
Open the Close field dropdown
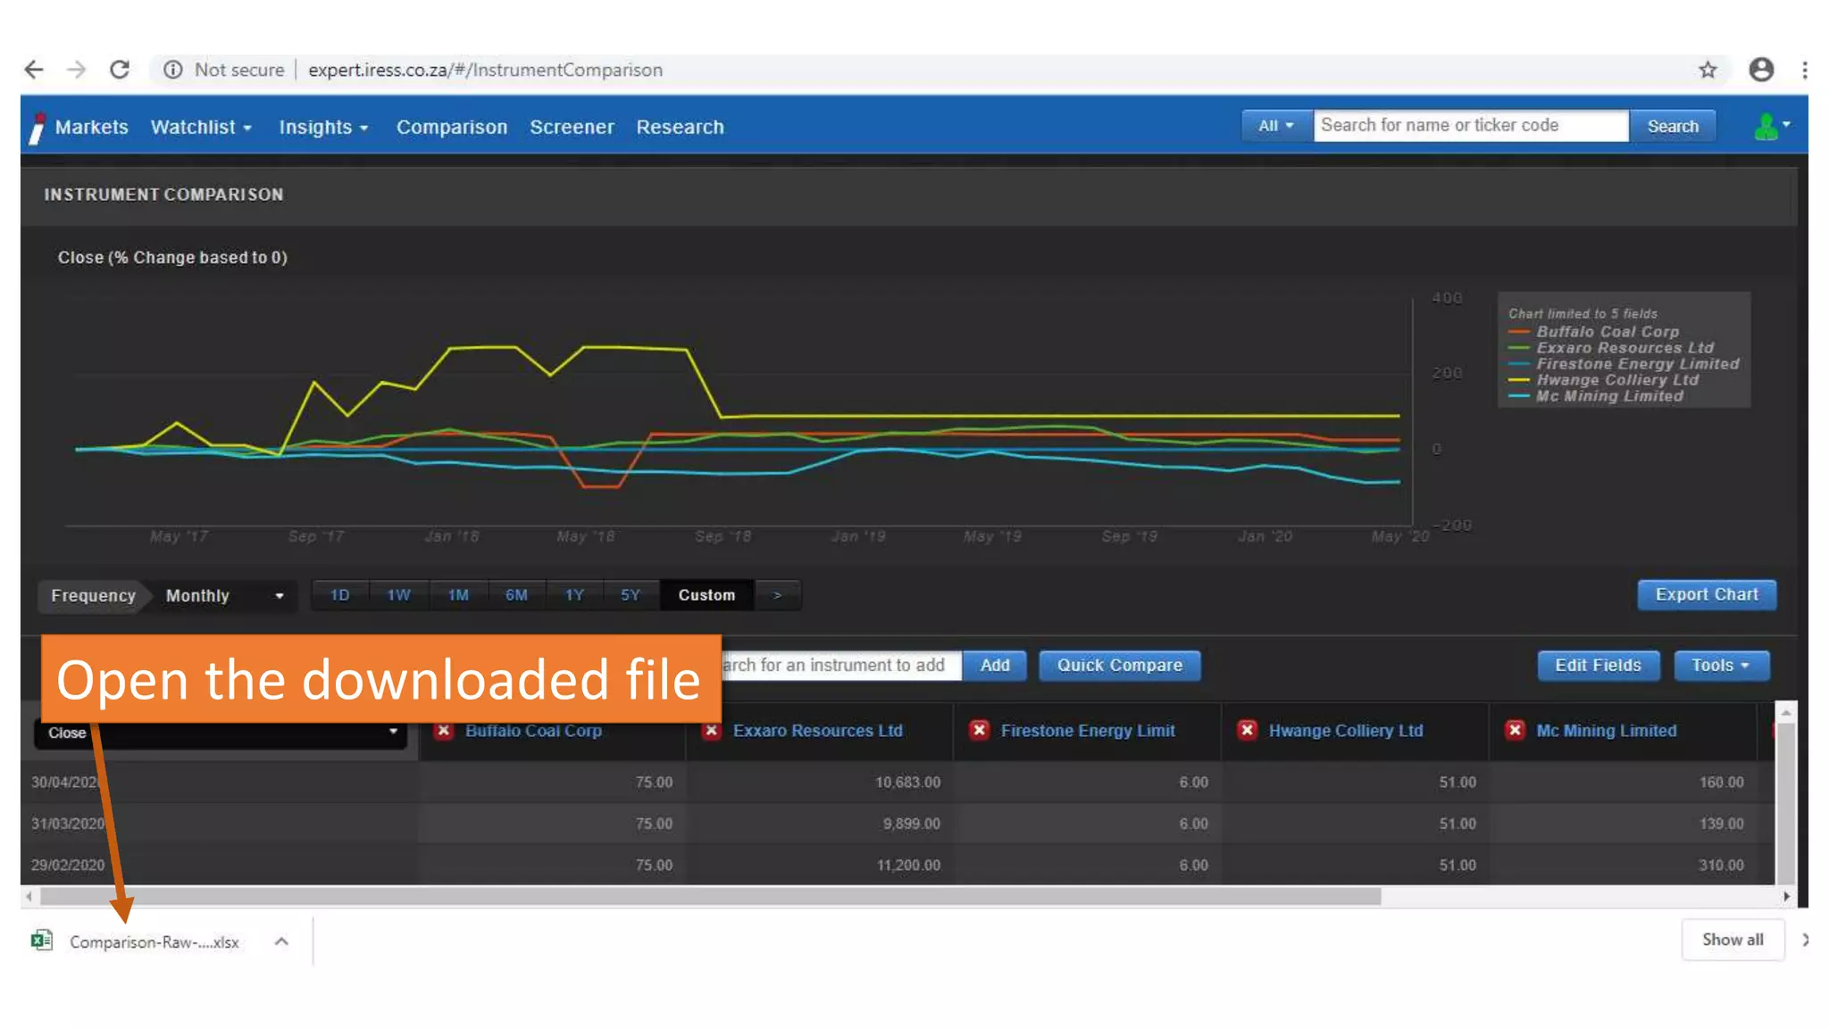click(x=221, y=733)
